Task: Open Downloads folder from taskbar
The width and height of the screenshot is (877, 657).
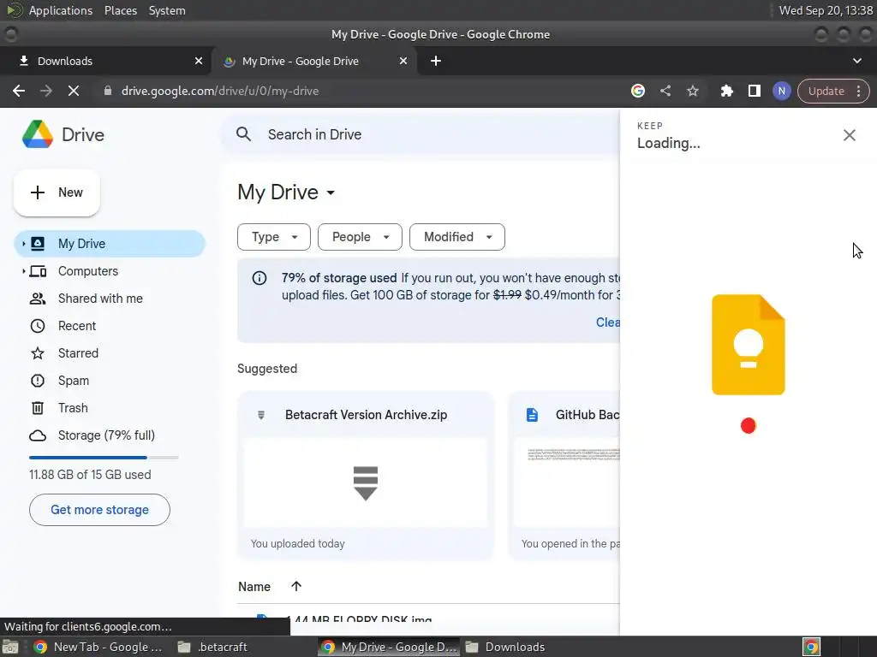Action: pos(505,647)
